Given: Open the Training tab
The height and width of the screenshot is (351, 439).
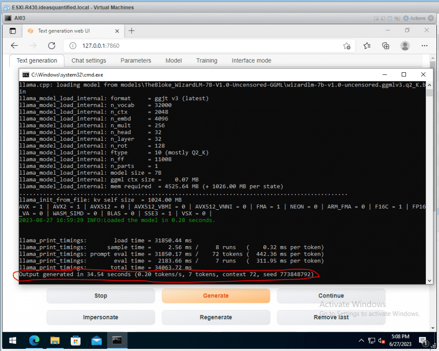Looking at the screenshot, I should pyautogui.click(x=207, y=61).
